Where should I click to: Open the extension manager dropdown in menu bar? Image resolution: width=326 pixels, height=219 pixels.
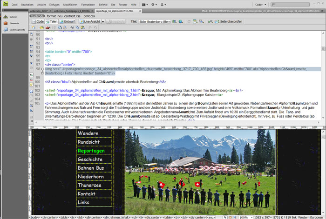(x=163, y=5)
